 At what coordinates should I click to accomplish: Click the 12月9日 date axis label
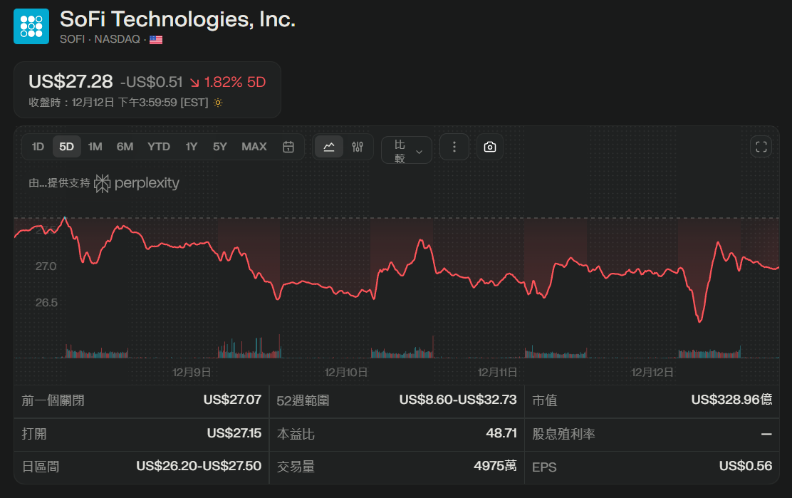click(x=192, y=372)
